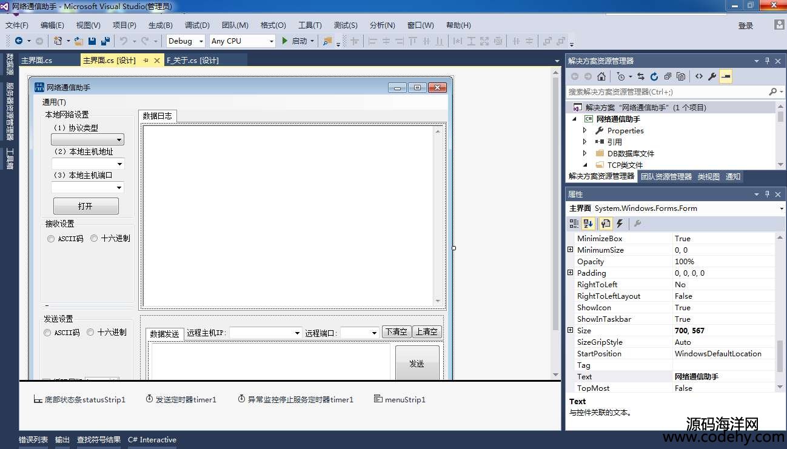
Task: Click Pending Changes Filter clock icon
Action: point(620,76)
